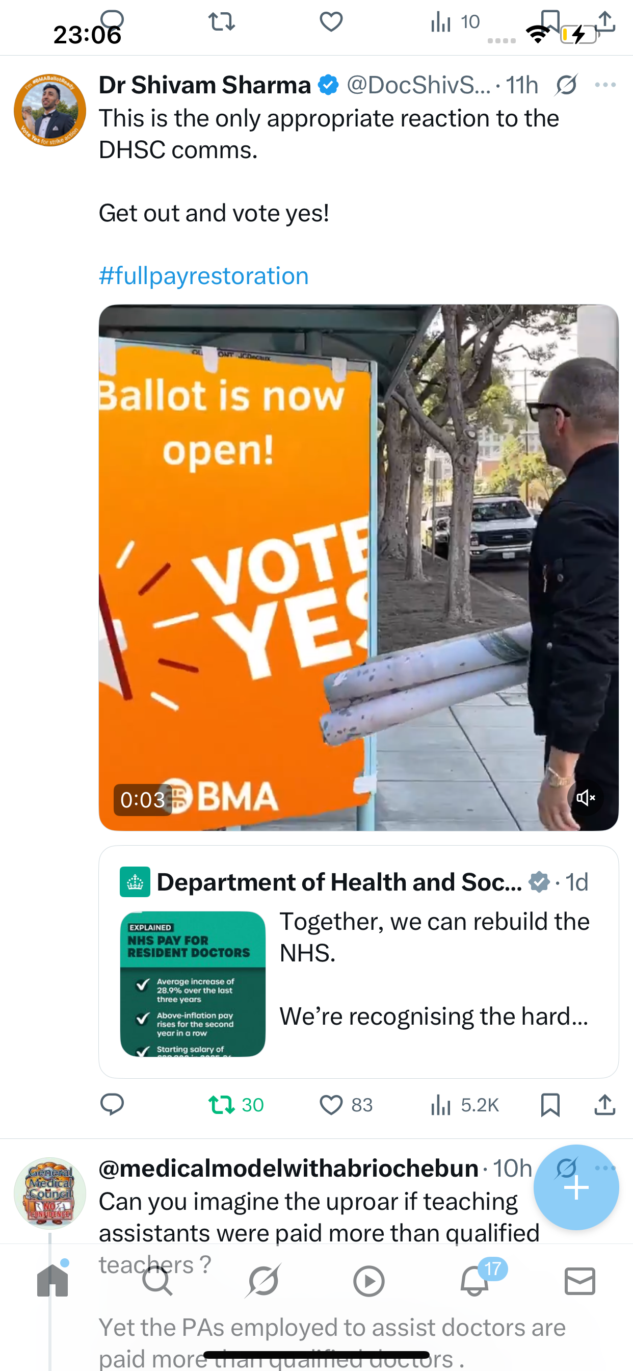The image size is (633, 1371).
Task: Open the #fullpayrestoration hashtag
Action: point(204,276)
